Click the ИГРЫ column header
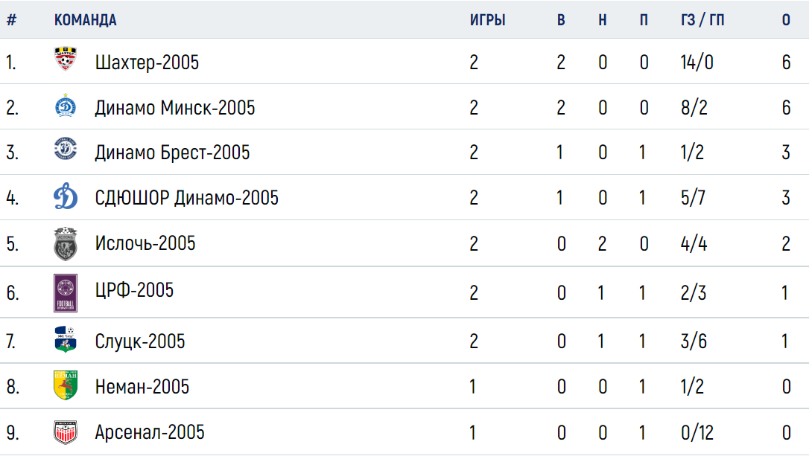The width and height of the screenshot is (809, 459). tap(488, 20)
